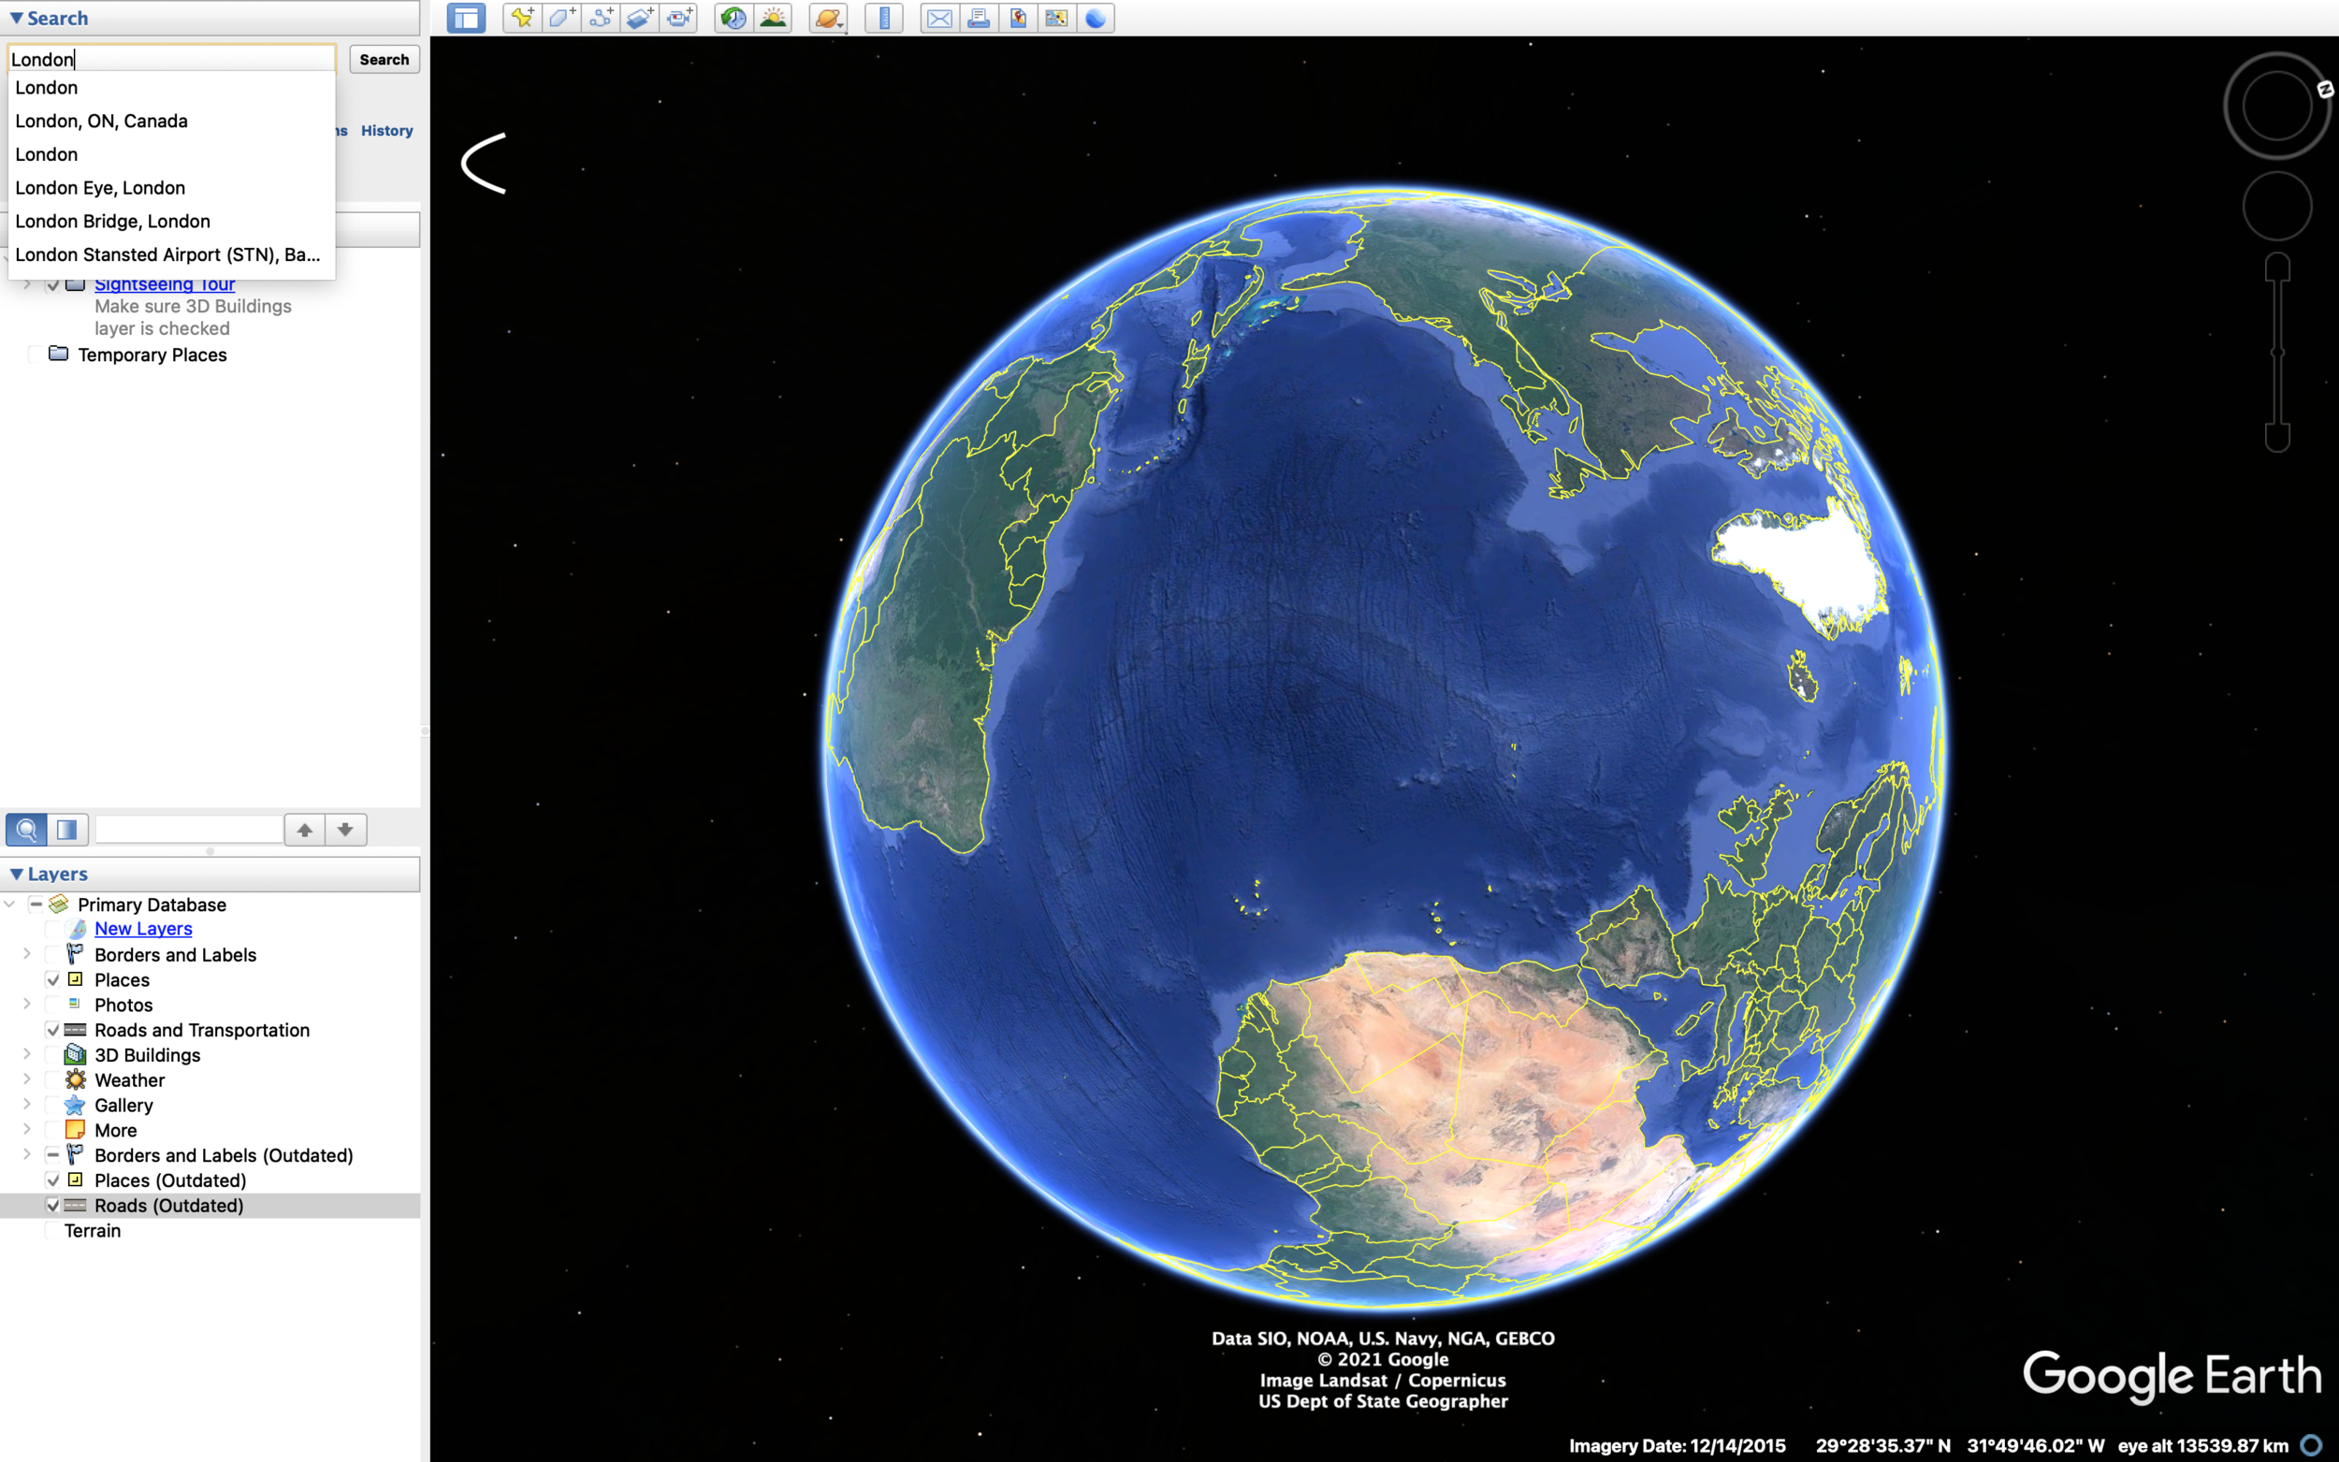2339x1462 pixels.
Task: Launch Google Earth web via blue globe icon
Action: (1096, 19)
